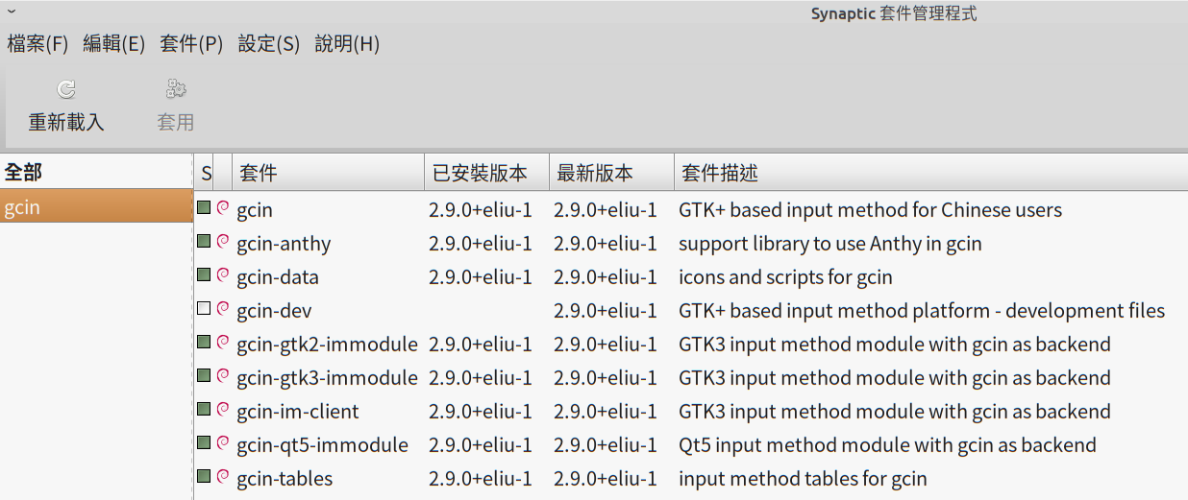Viewport: 1188px width, 500px height.
Task: Click the Debian swirl icon next to gcin
Action: pyautogui.click(x=223, y=208)
